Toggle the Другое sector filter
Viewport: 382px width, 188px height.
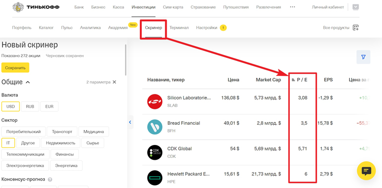point(28,143)
